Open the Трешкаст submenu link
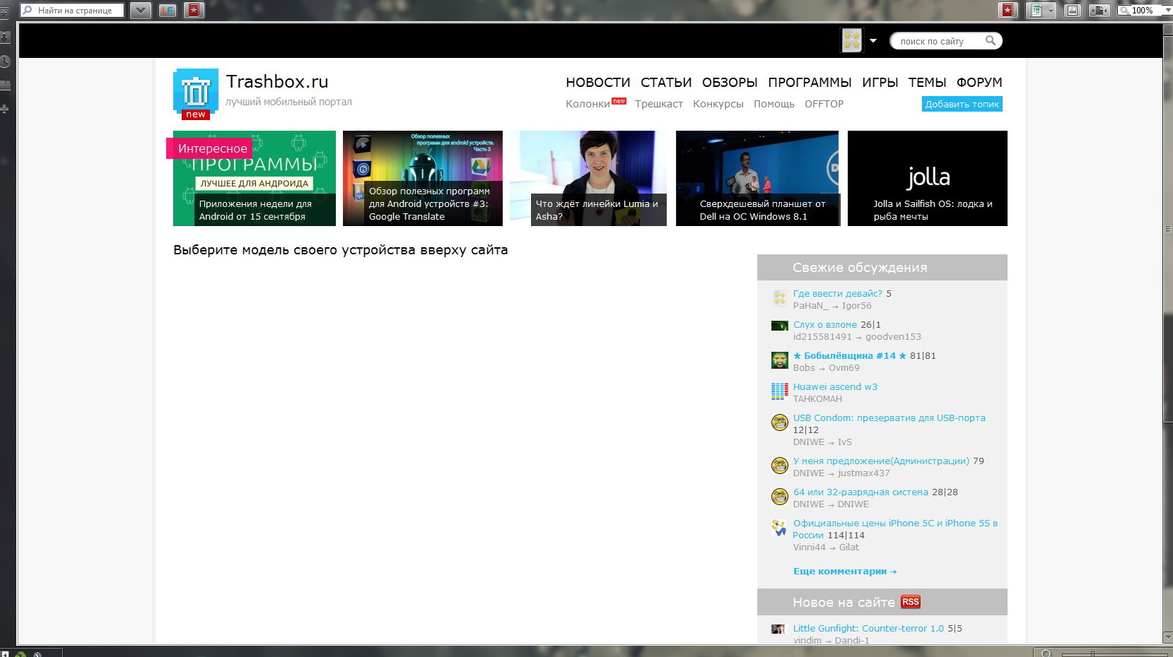This screenshot has width=1173, height=657. tap(659, 104)
